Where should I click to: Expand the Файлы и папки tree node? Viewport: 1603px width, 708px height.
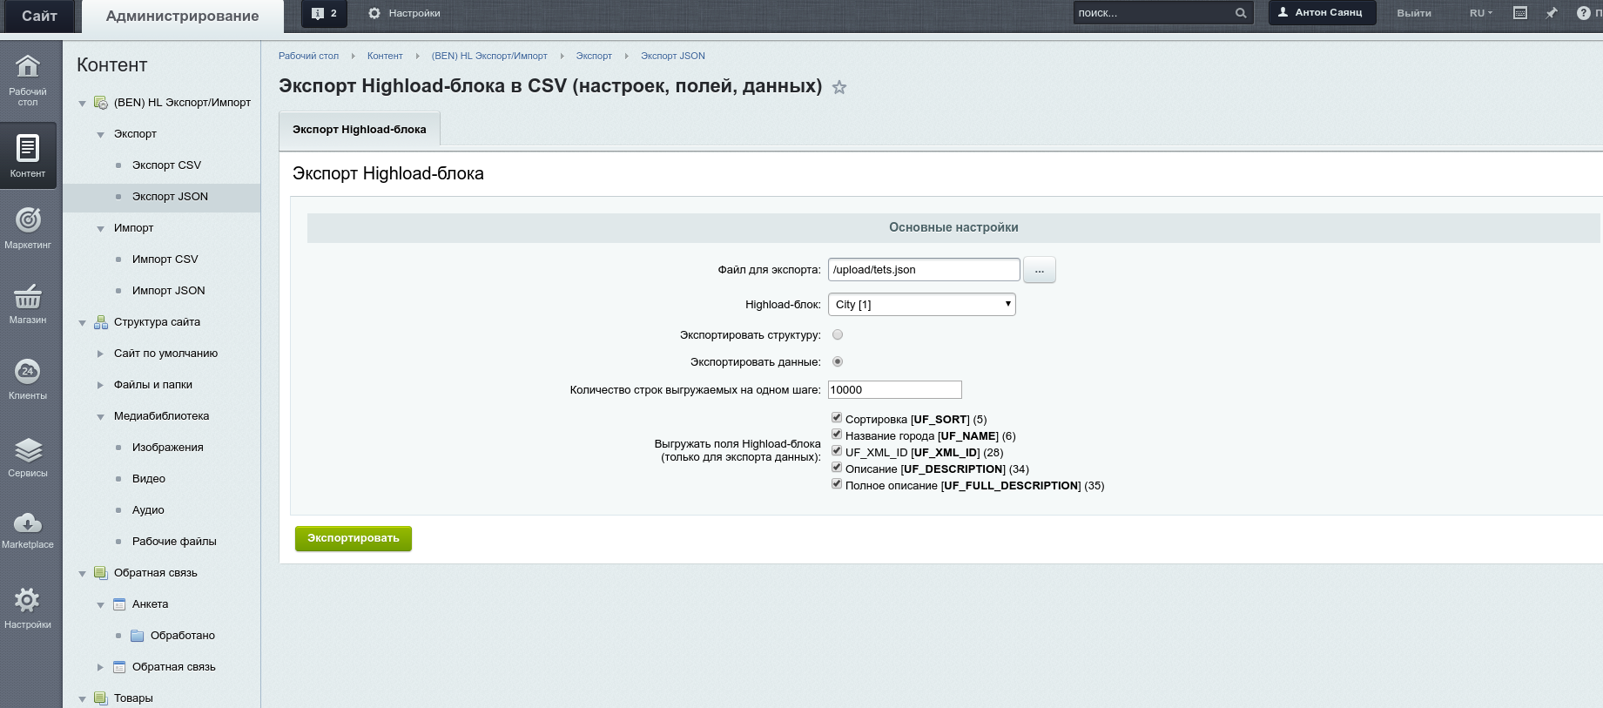coord(100,385)
